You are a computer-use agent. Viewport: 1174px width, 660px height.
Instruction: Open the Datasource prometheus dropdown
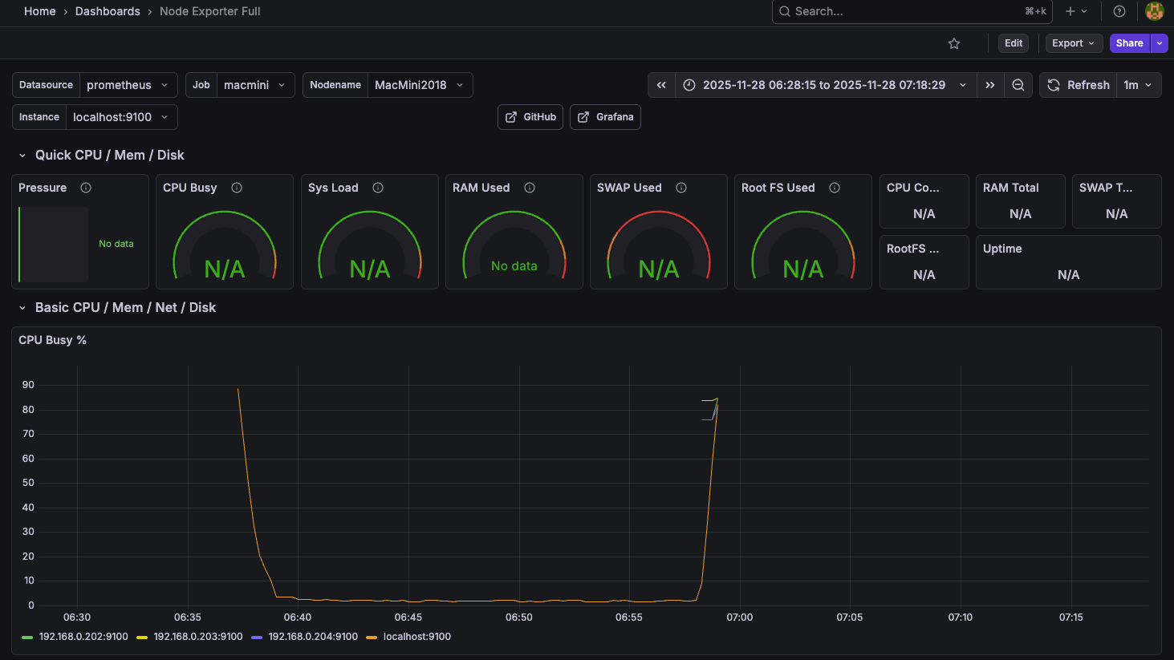[x=128, y=85]
